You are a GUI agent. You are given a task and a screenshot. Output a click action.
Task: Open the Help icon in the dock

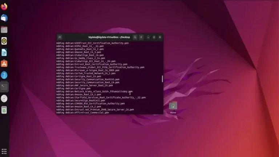pyautogui.click(x=4, y=75)
